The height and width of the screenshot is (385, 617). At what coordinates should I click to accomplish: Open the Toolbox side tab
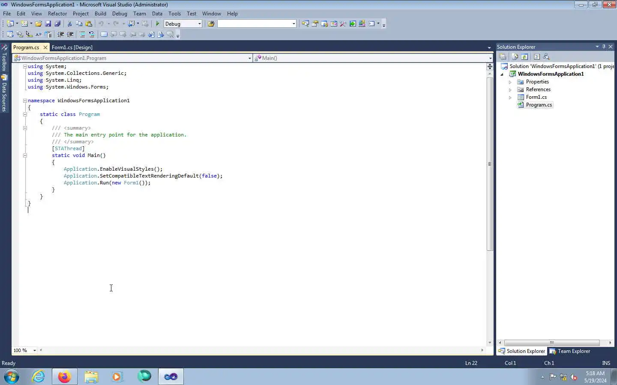[x=4, y=57]
